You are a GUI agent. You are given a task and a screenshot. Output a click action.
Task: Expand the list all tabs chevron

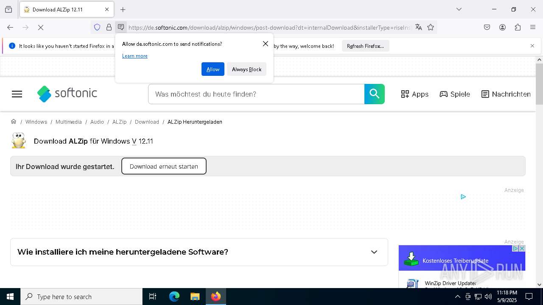459,9
